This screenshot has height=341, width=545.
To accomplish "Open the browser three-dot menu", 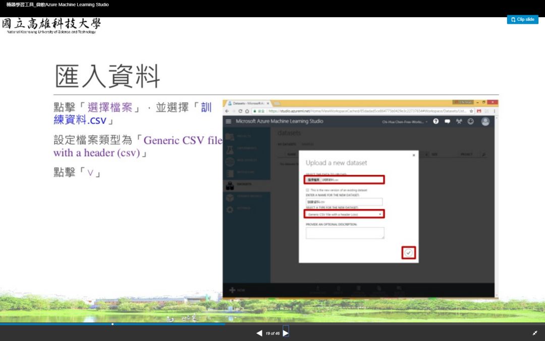I will point(494,111).
